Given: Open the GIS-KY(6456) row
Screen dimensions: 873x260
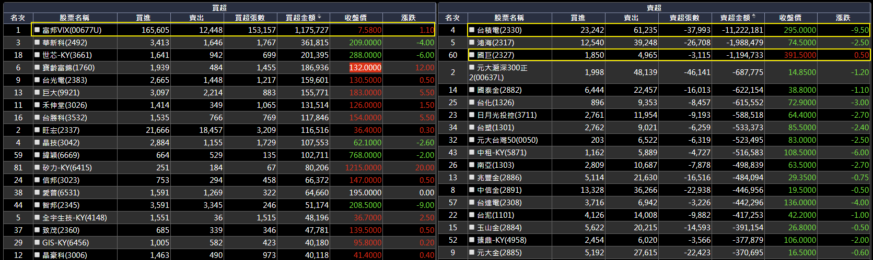Looking at the screenshot, I should click(x=219, y=242).
